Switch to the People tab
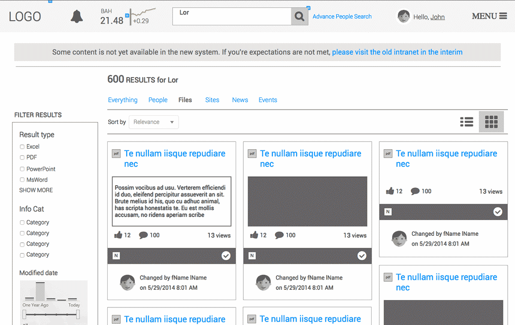The height and width of the screenshot is (325, 515). (x=158, y=100)
